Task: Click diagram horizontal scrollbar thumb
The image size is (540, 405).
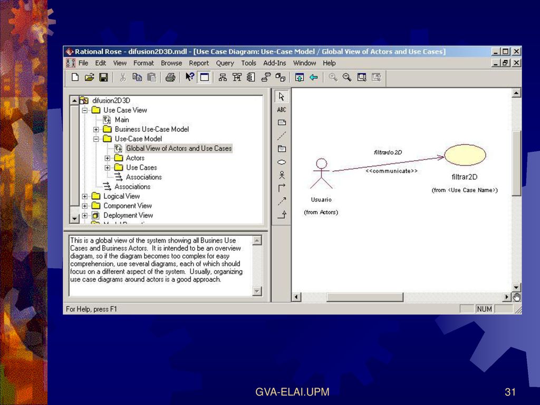Action: pos(365,297)
